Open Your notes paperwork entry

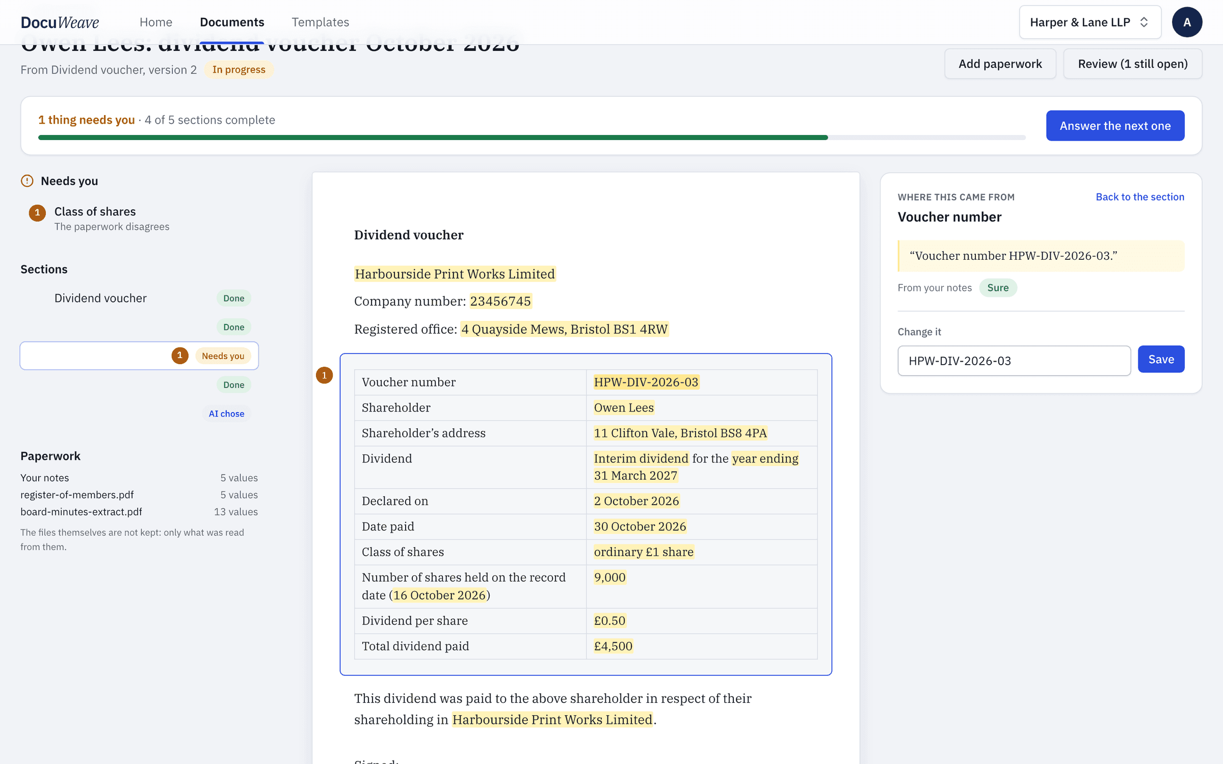(139, 478)
